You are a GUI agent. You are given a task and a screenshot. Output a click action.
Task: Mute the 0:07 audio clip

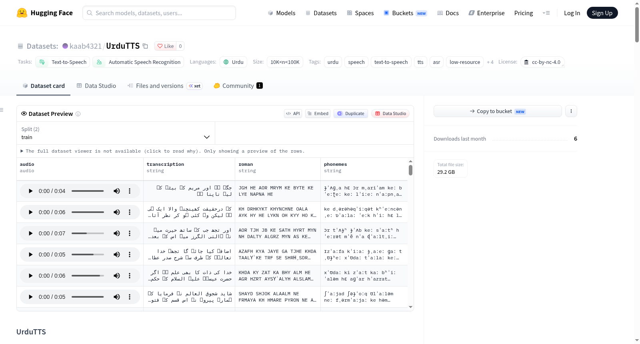(117, 233)
